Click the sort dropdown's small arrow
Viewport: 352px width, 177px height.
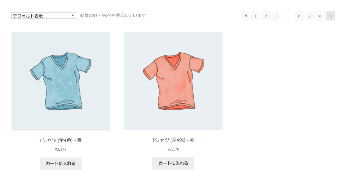(x=73, y=16)
